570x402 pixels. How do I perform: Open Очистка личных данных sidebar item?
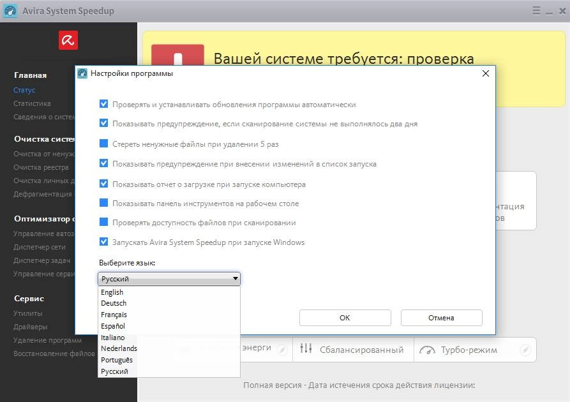tap(44, 181)
